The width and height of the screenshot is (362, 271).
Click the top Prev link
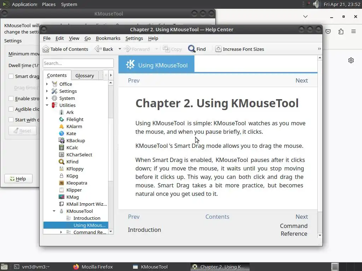click(134, 81)
